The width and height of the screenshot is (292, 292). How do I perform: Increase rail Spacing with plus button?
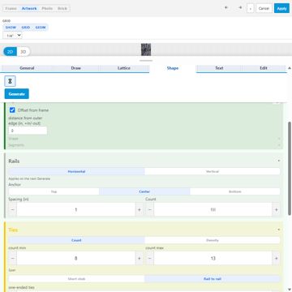pos(140,209)
